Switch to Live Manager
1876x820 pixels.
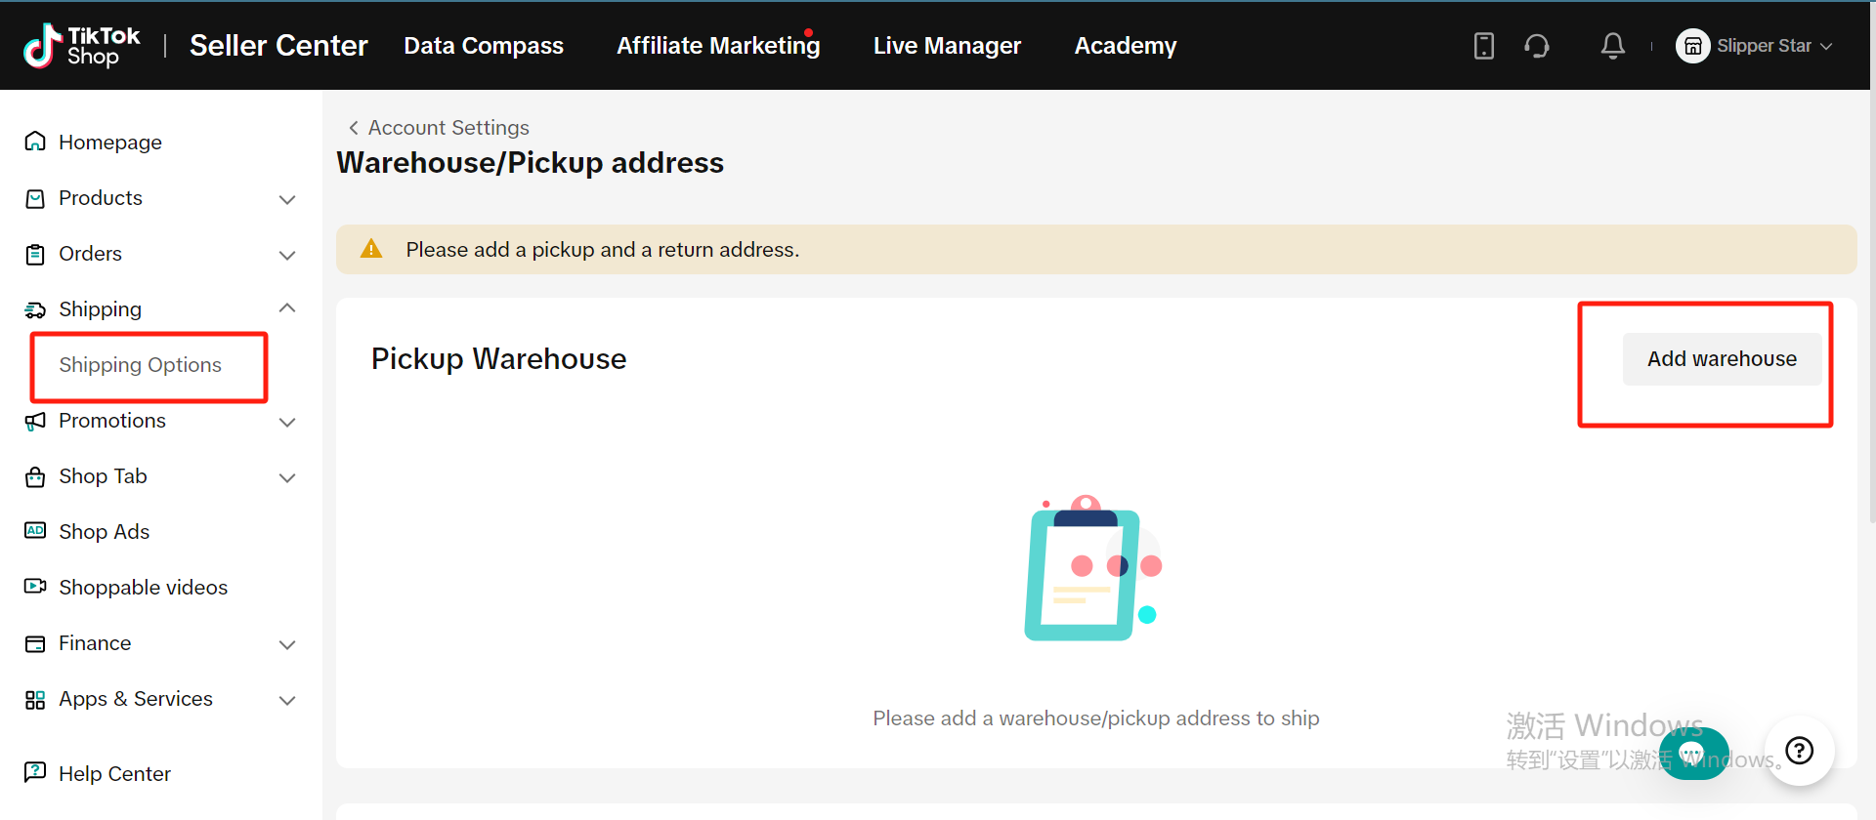[x=946, y=46]
